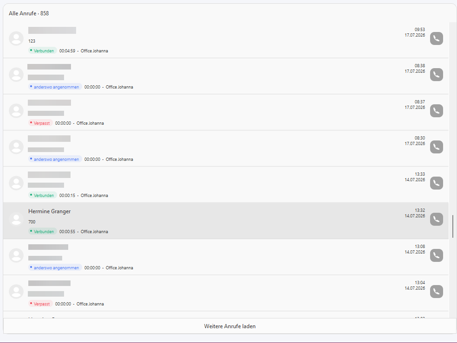This screenshot has height=343, width=457.
Task: Click extension 700 under Hermine Granger
Action: (x=32, y=222)
